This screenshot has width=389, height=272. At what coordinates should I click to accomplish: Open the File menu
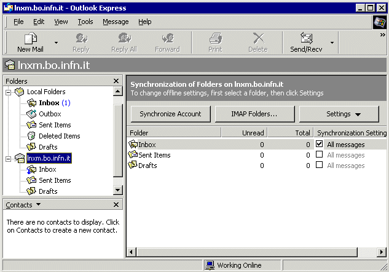(18, 22)
